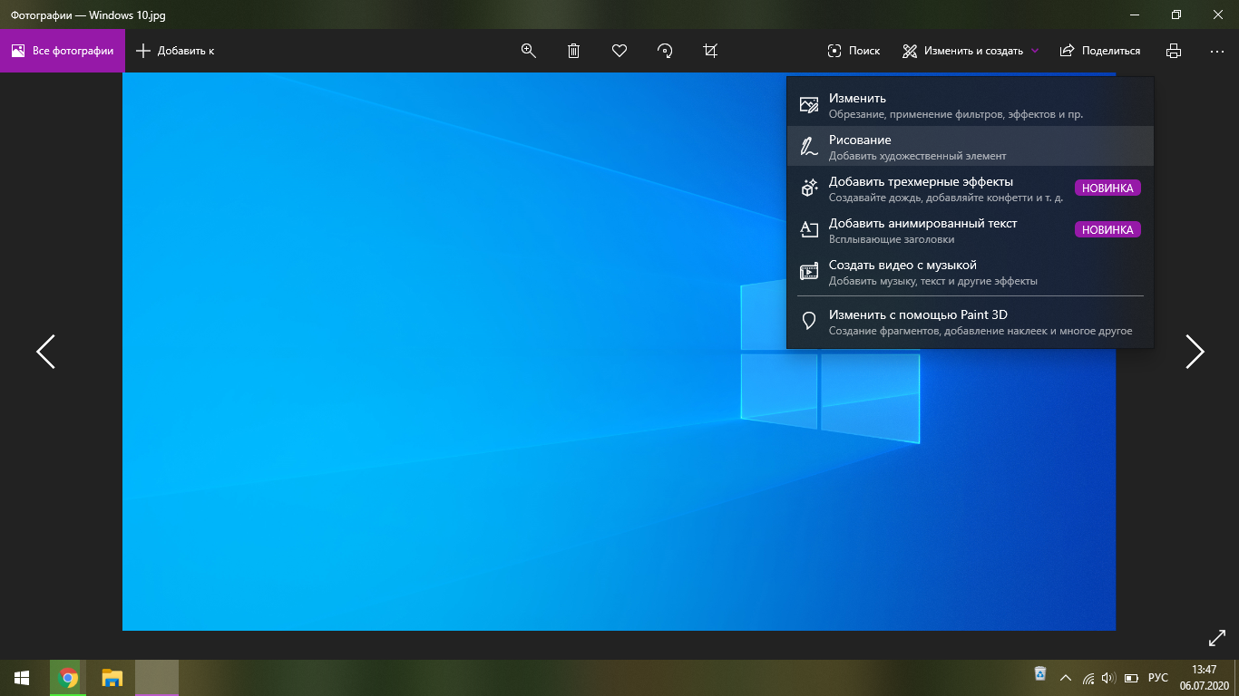The height and width of the screenshot is (696, 1239).
Task: Click the battery tray icon
Action: point(1131,678)
